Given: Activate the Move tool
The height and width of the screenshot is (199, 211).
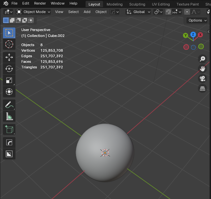Looking at the screenshot, I should [9, 57].
